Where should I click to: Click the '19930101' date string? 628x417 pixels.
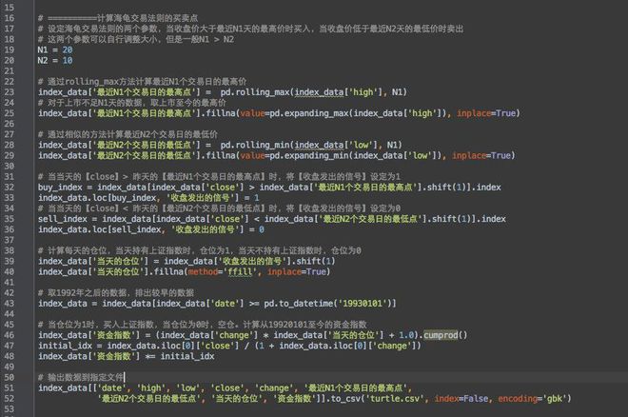tap(363, 304)
